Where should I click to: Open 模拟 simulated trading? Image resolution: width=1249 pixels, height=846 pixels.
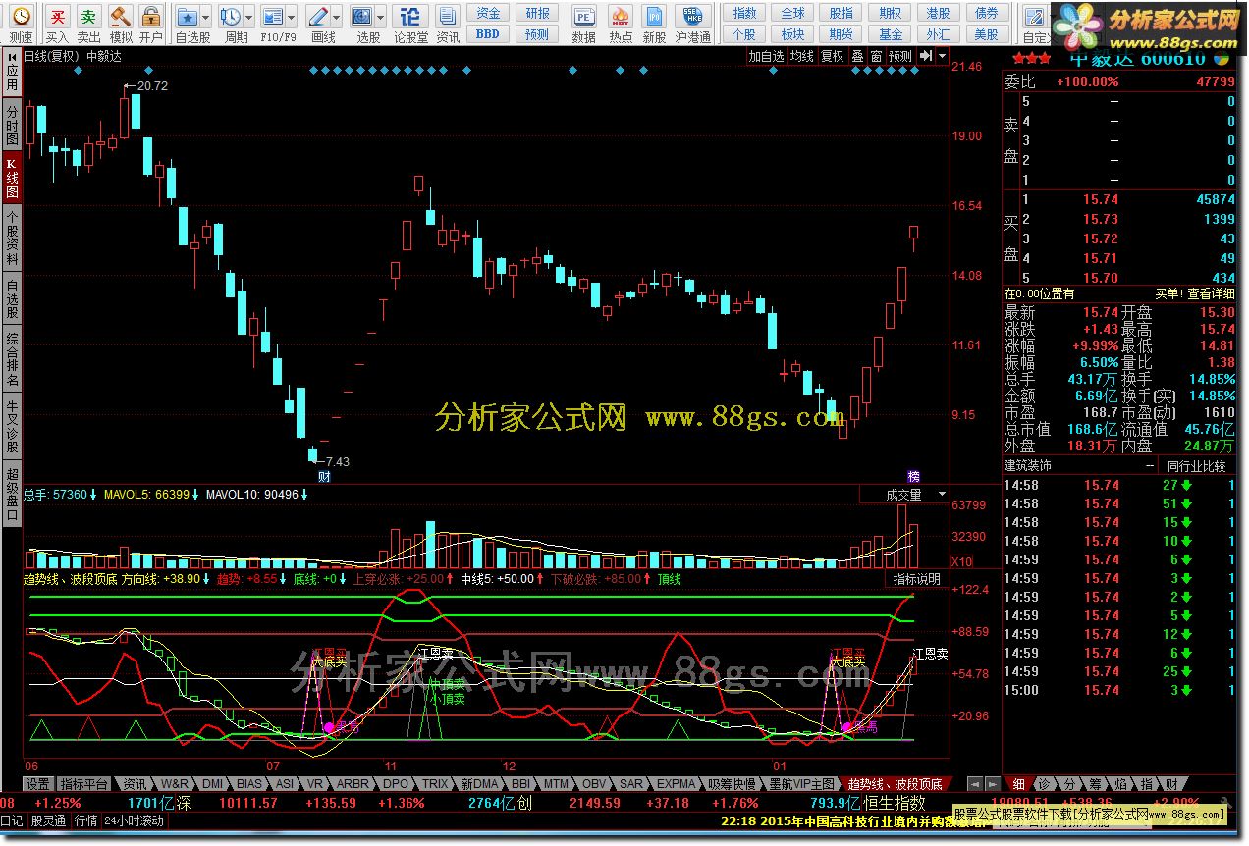pyautogui.click(x=120, y=24)
